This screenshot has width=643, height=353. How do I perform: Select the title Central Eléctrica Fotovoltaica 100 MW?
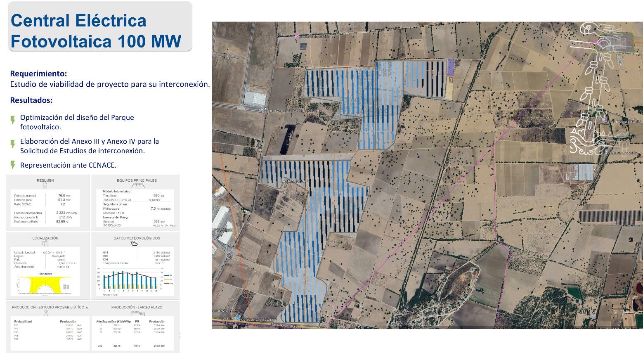click(96, 31)
